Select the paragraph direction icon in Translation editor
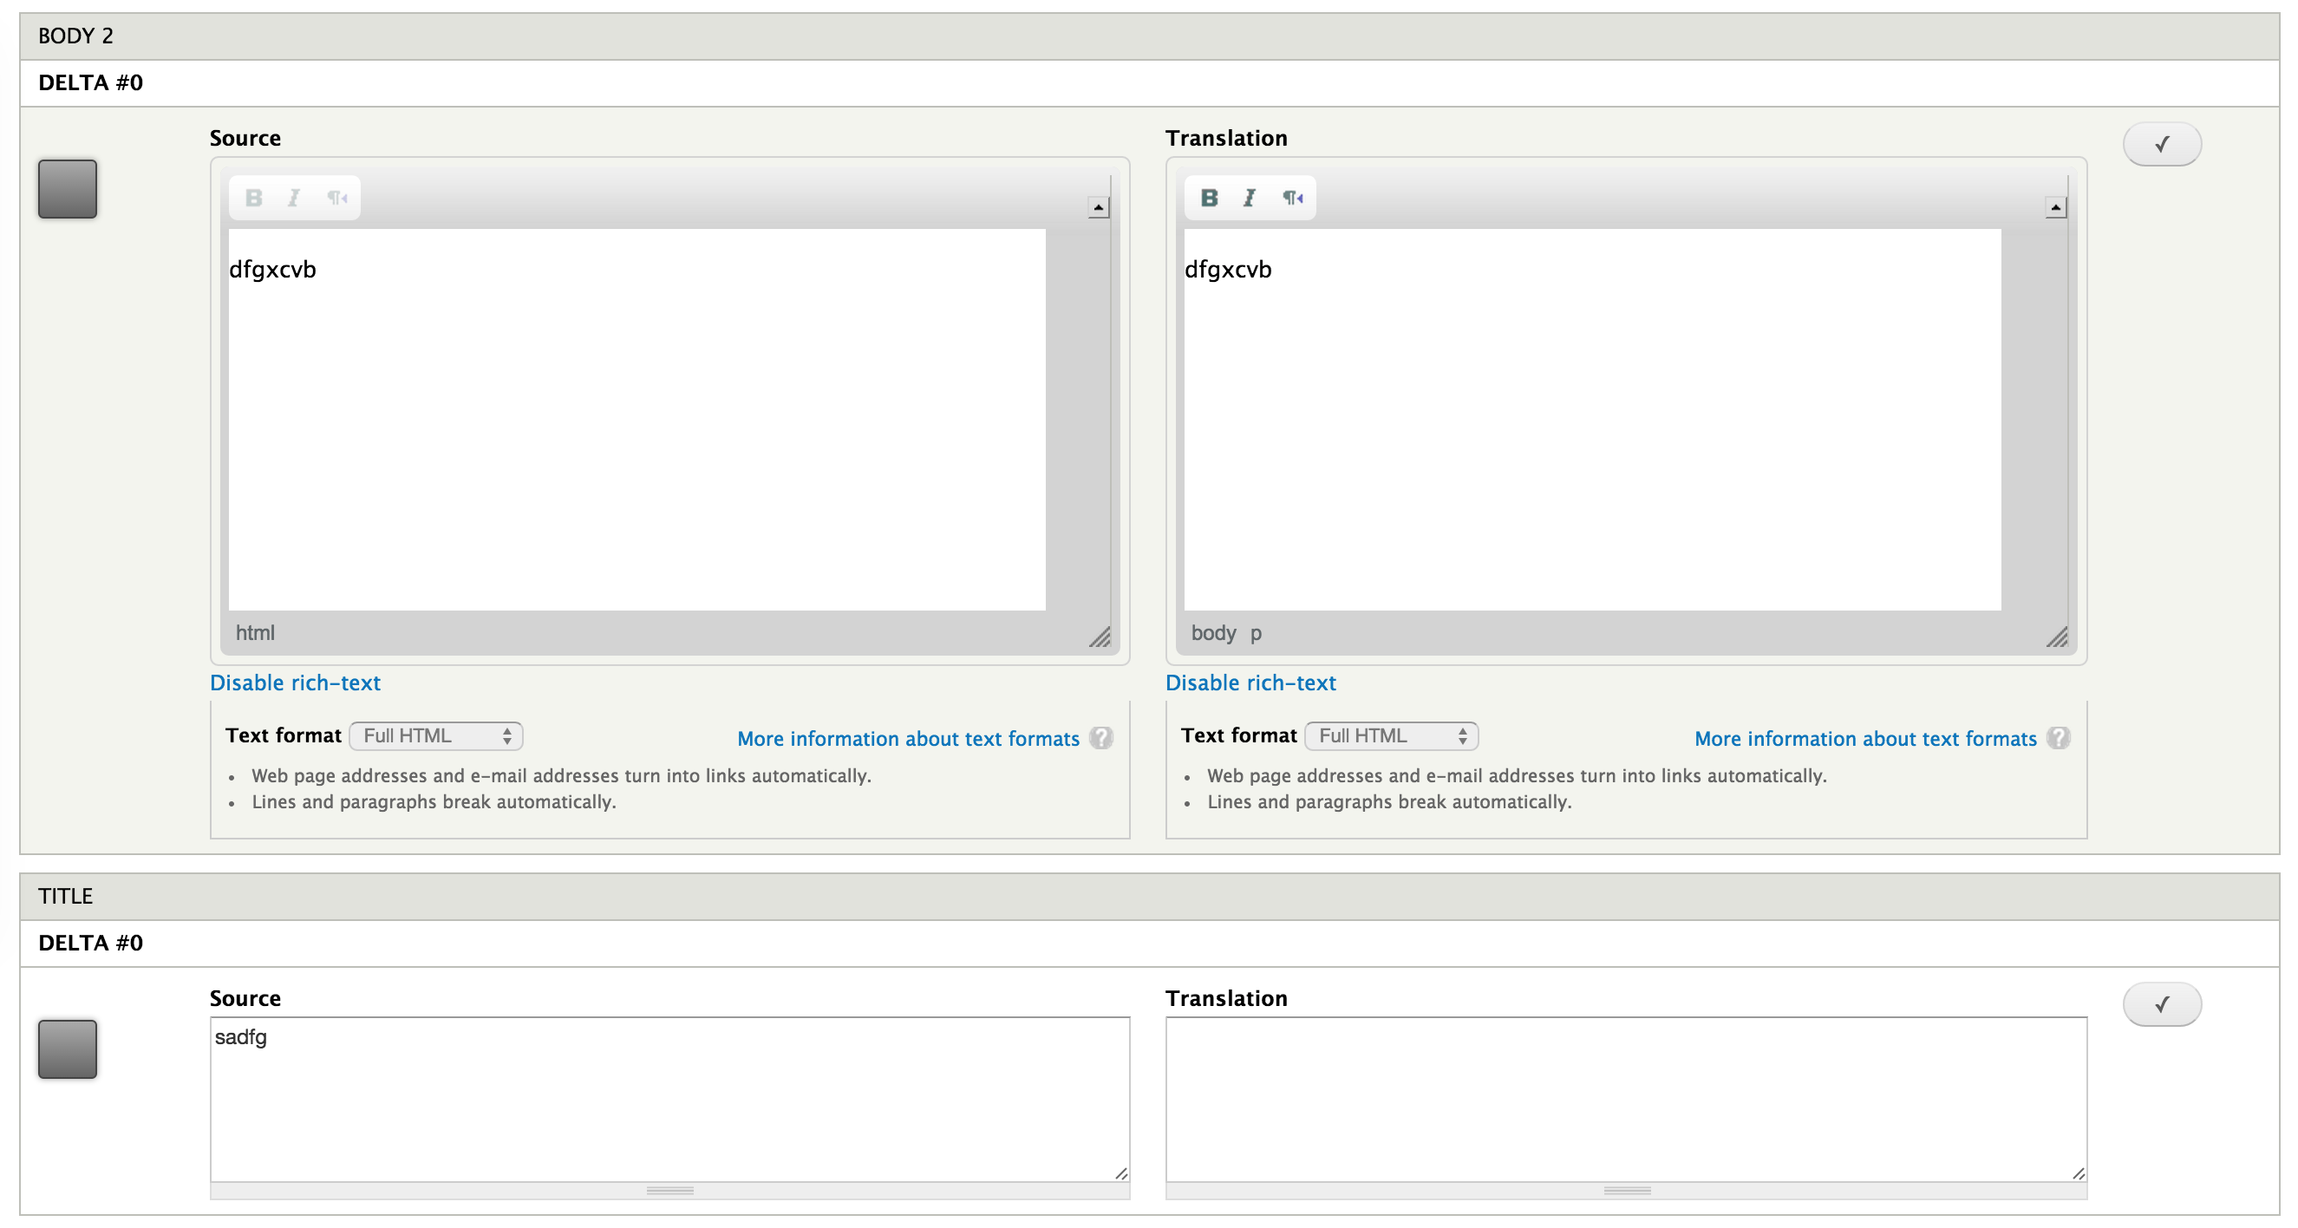 coord(1292,197)
